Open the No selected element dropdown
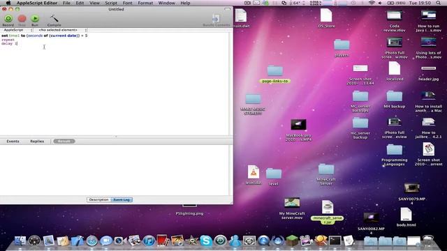 [61, 30]
